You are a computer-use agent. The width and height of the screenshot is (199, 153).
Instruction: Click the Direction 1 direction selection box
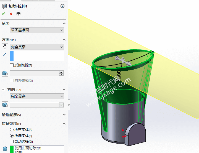coord(39,56)
